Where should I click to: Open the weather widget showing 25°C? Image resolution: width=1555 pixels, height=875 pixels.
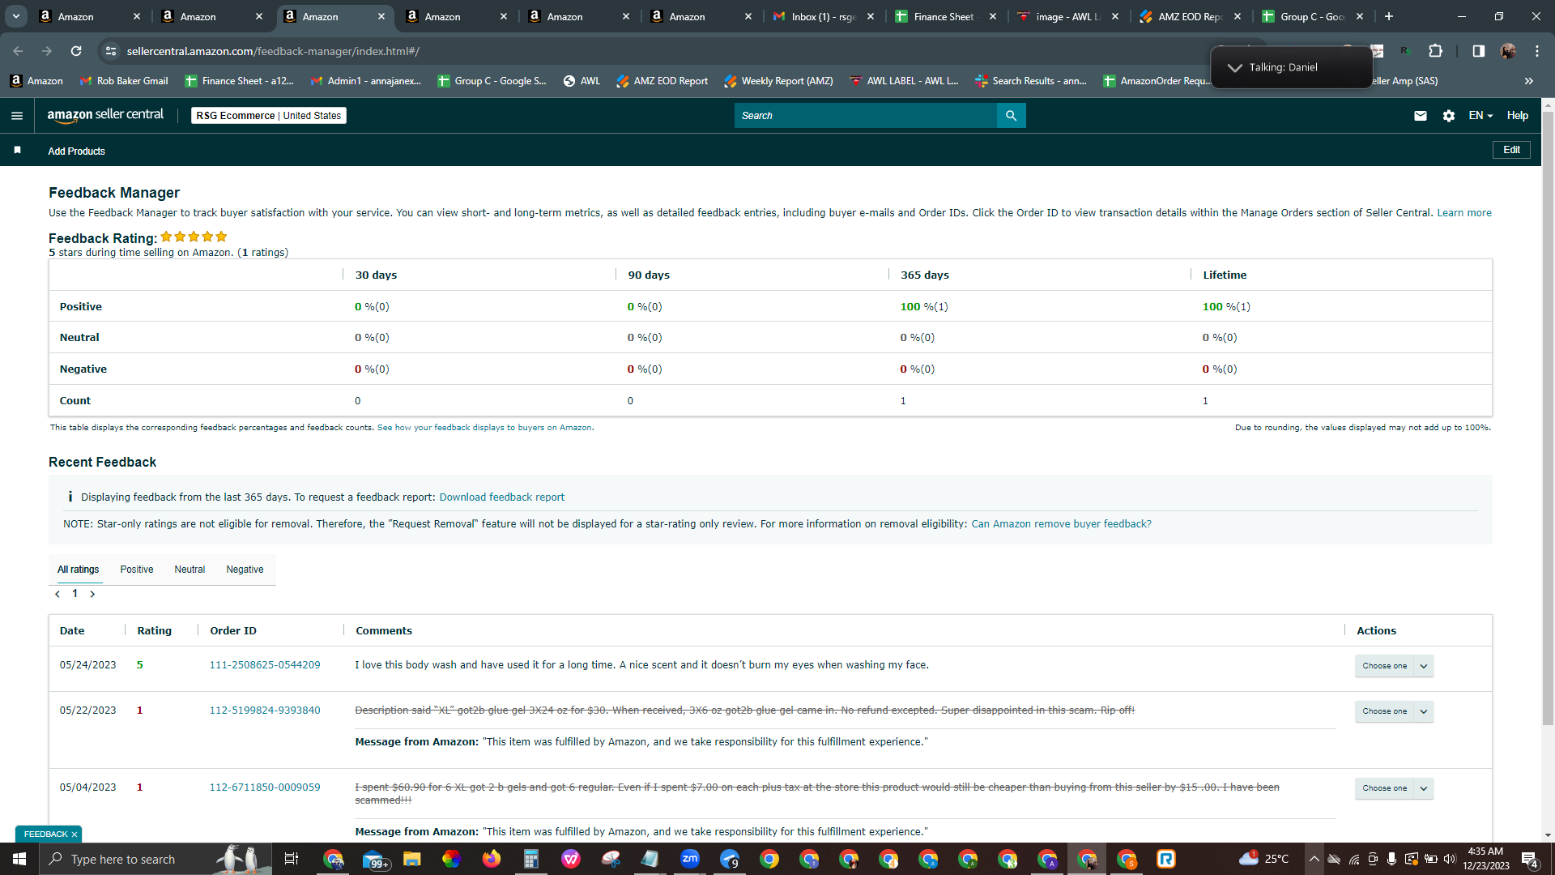click(x=1263, y=859)
